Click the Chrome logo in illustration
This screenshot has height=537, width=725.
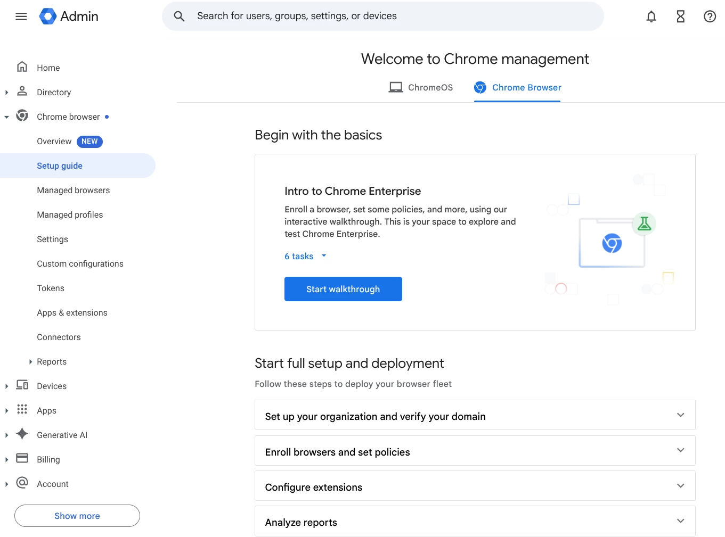(612, 244)
